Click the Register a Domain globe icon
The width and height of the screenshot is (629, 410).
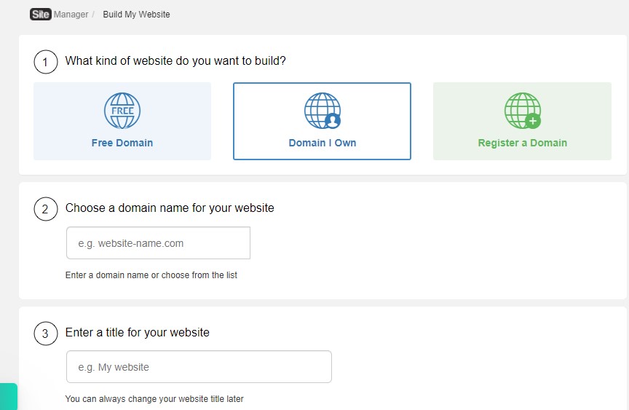click(522, 111)
